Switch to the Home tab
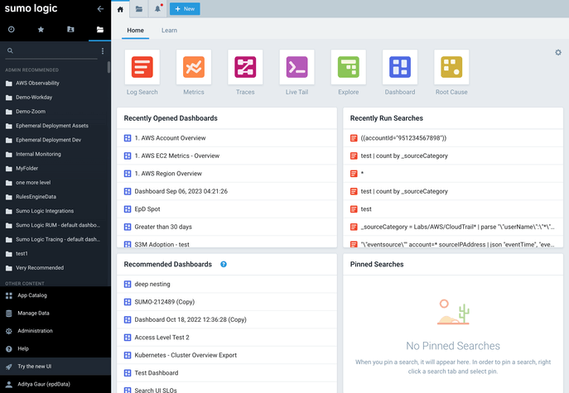 [x=135, y=31]
